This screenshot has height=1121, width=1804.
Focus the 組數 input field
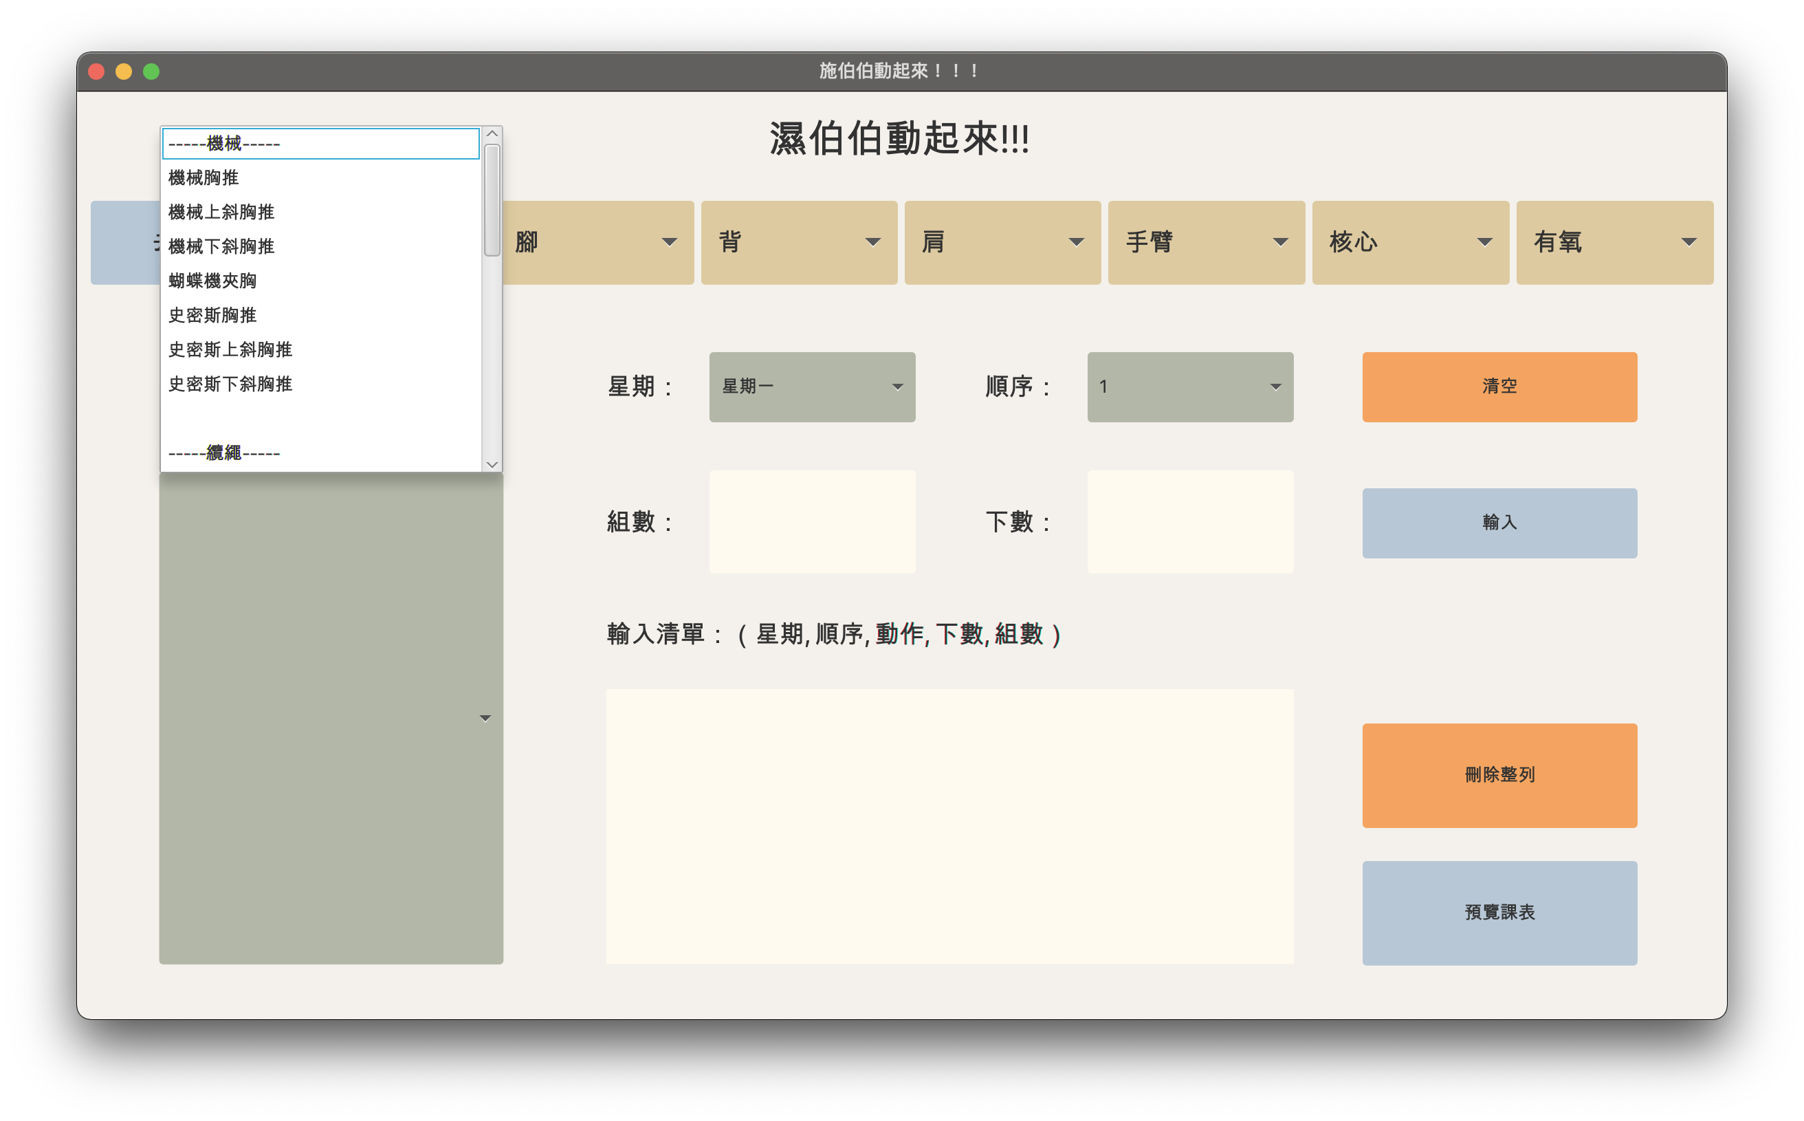pos(813,522)
